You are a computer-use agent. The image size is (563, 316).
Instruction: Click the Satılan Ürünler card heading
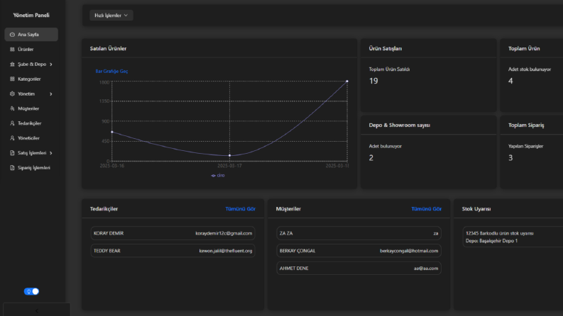pos(108,48)
